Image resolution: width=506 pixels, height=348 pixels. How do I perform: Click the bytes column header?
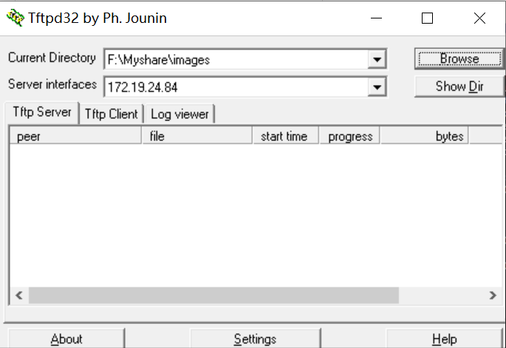[425, 136]
